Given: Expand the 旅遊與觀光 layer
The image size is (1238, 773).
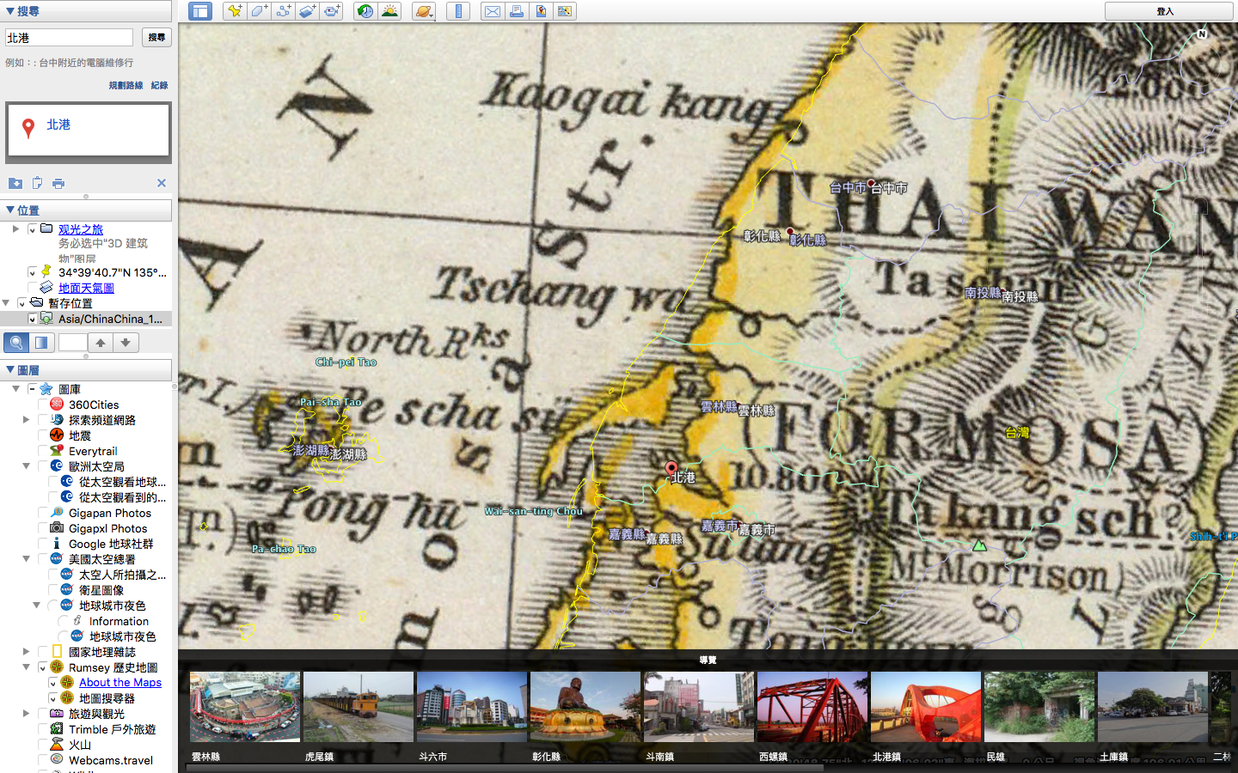Looking at the screenshot, I should 26,714.
